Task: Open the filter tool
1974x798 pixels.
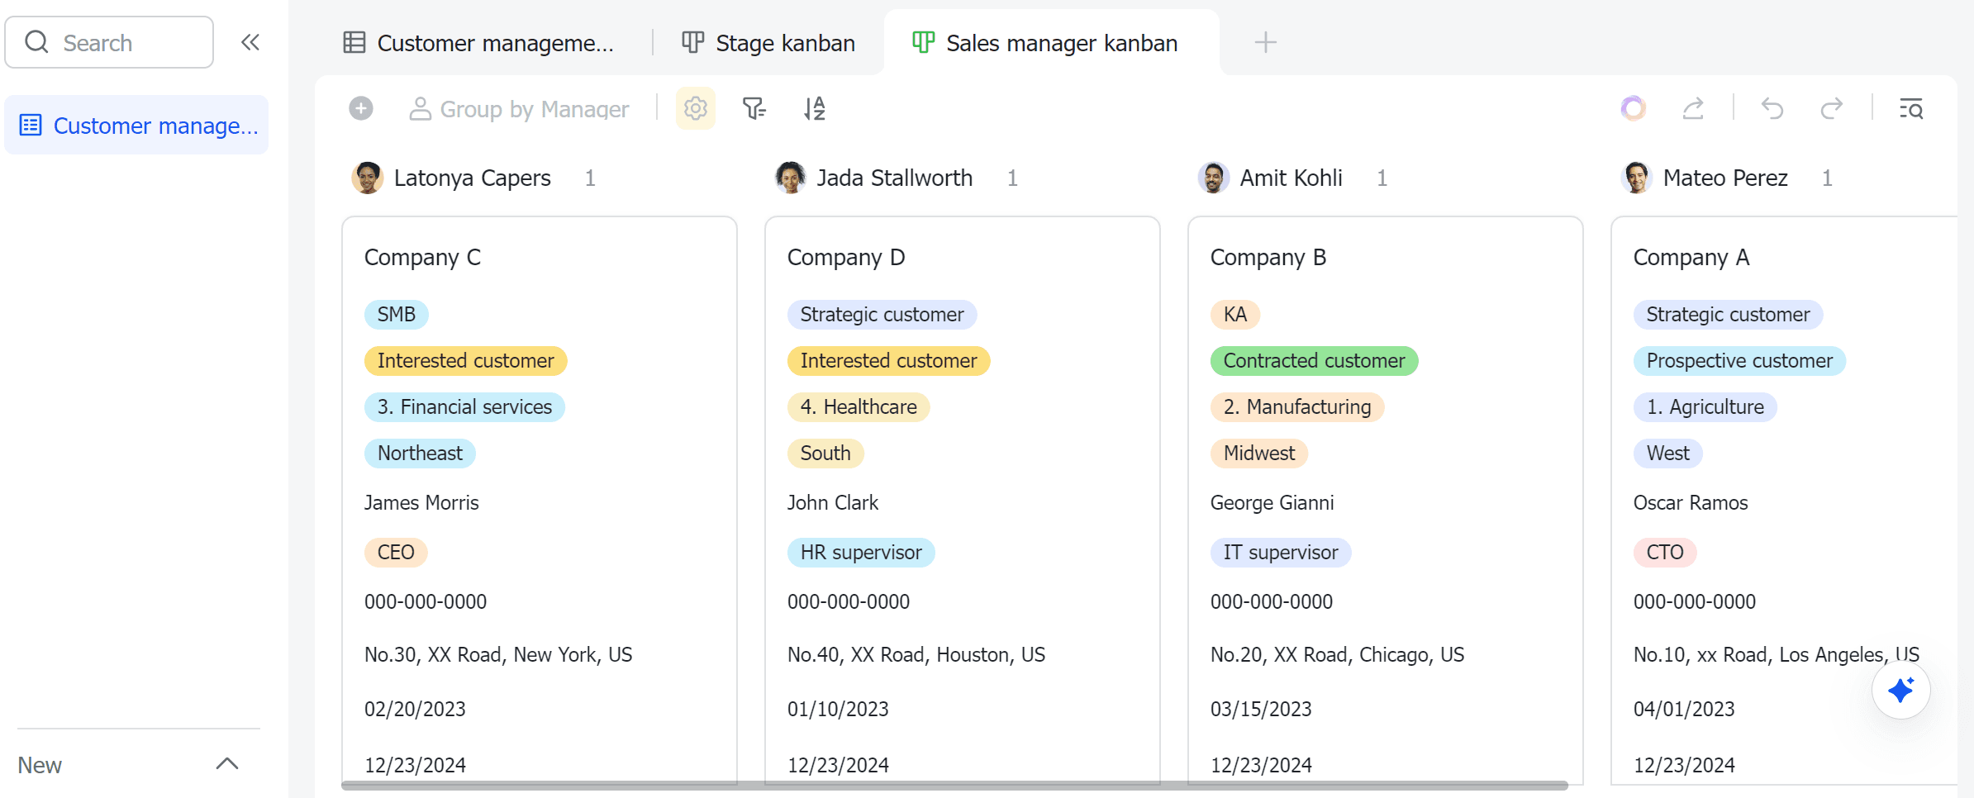Action: pyautogui.click(x=754, y=108)
